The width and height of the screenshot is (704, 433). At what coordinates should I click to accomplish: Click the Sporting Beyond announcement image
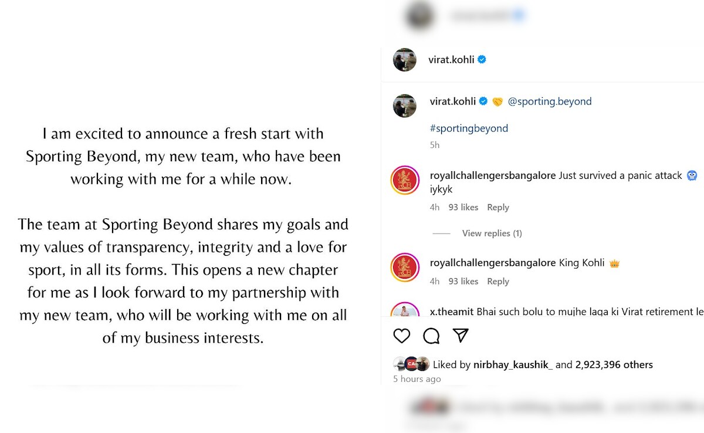[x=183, y=235]
